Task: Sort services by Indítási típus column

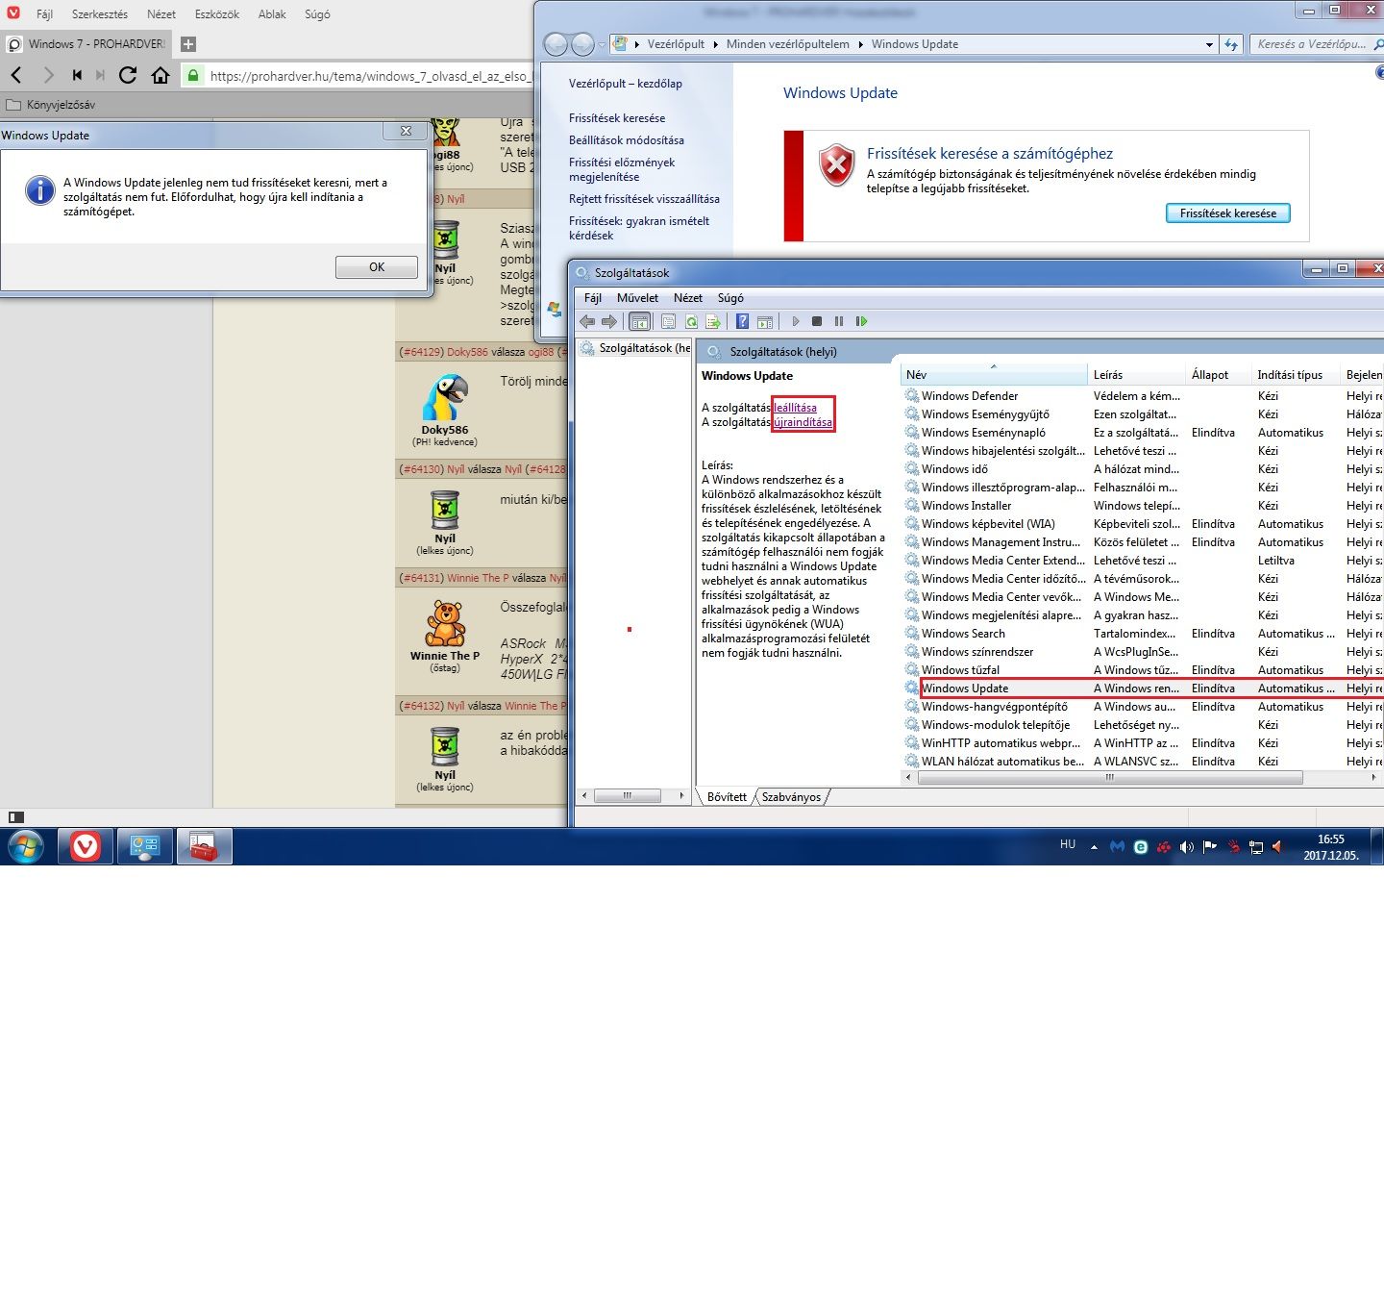Action: pos(1294,375)
